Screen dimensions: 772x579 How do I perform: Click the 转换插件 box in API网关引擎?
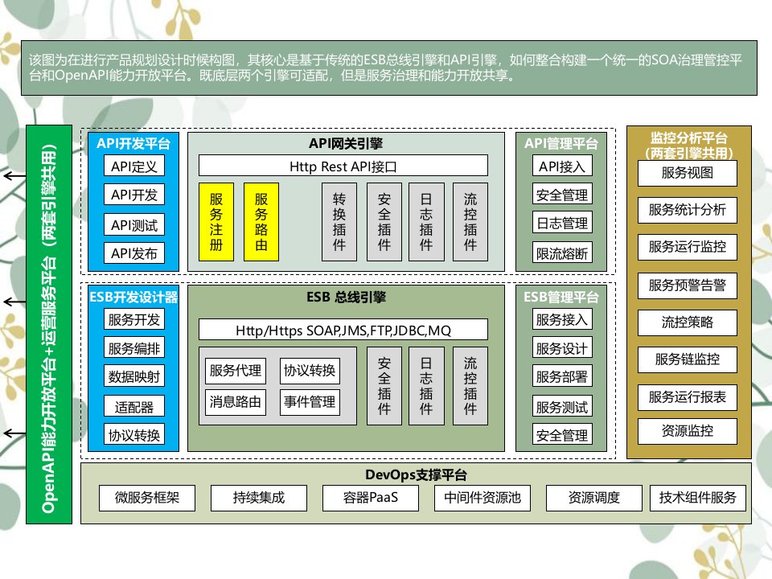(339, 222)
